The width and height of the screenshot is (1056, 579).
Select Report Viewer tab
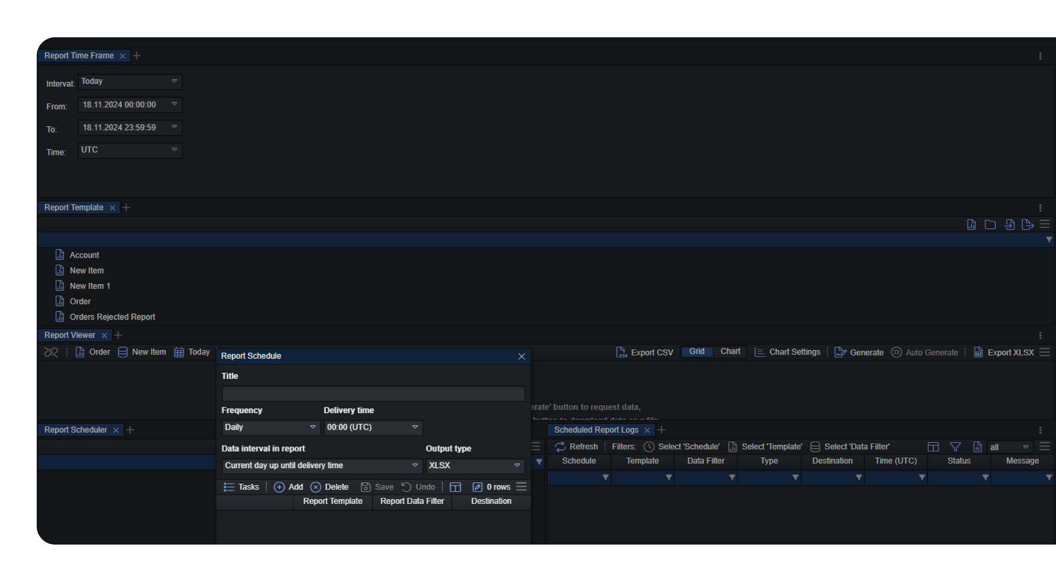pyautogui.click(x=69, y=335)
